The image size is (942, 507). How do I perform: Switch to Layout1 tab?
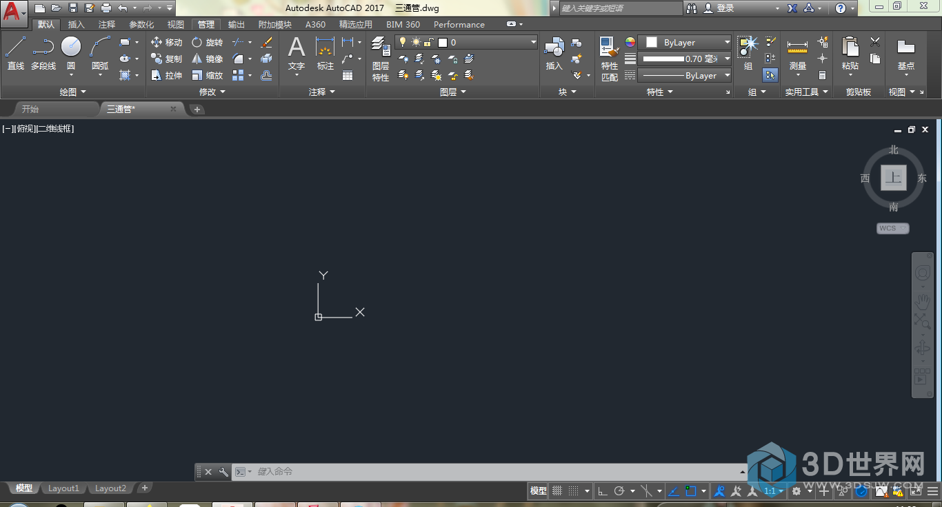(63, 488)
